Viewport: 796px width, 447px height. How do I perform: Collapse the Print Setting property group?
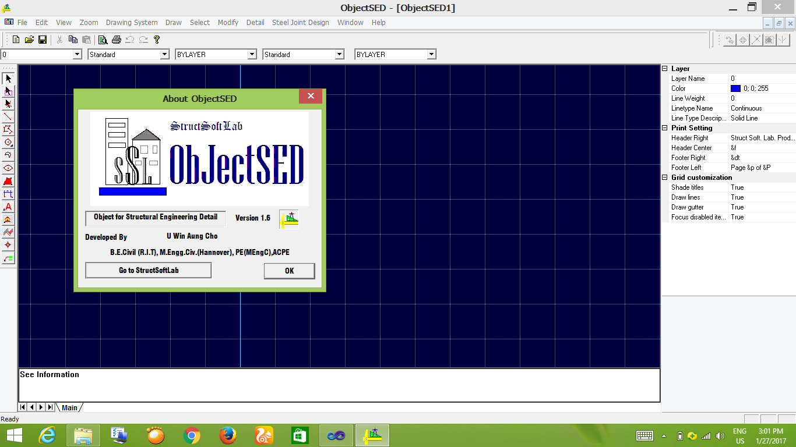pyautogui.click(x=665, y=128)
